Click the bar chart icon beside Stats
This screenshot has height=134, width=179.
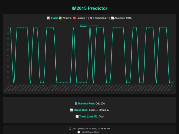click(x=49, y=18)
